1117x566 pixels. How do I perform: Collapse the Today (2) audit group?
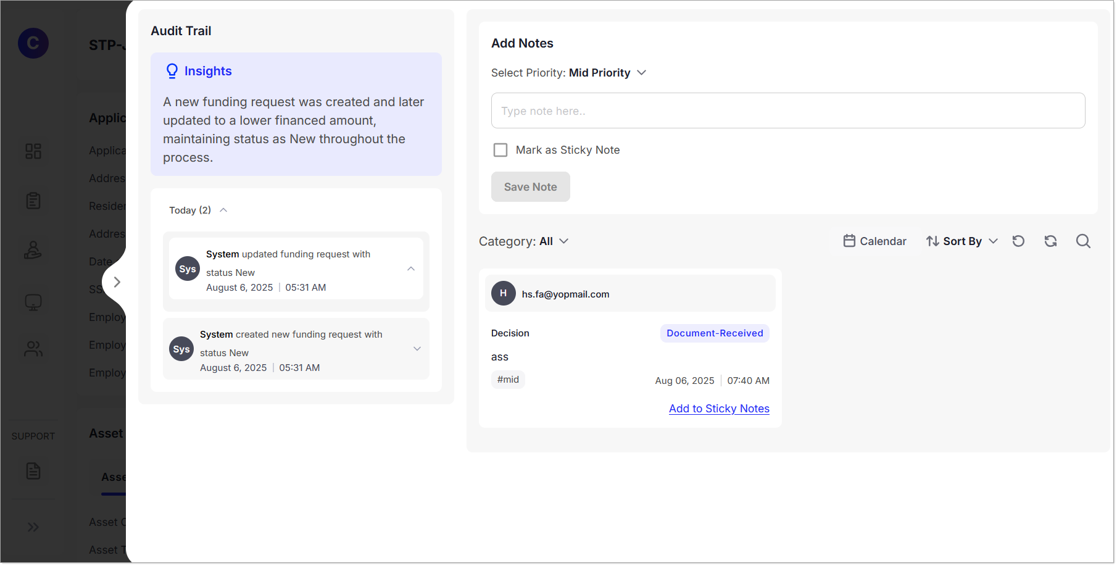click(x=223, y=210)
